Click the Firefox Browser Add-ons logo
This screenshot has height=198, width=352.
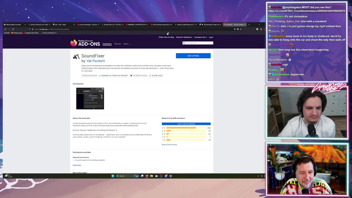(x=85, y=43)
